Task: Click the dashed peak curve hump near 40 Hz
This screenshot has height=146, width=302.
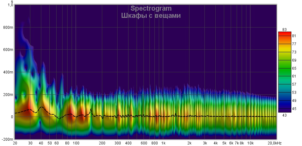Action: 42,107
